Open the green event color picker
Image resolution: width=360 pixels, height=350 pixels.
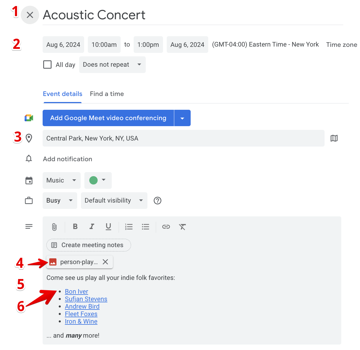click(x=98, y=180)
